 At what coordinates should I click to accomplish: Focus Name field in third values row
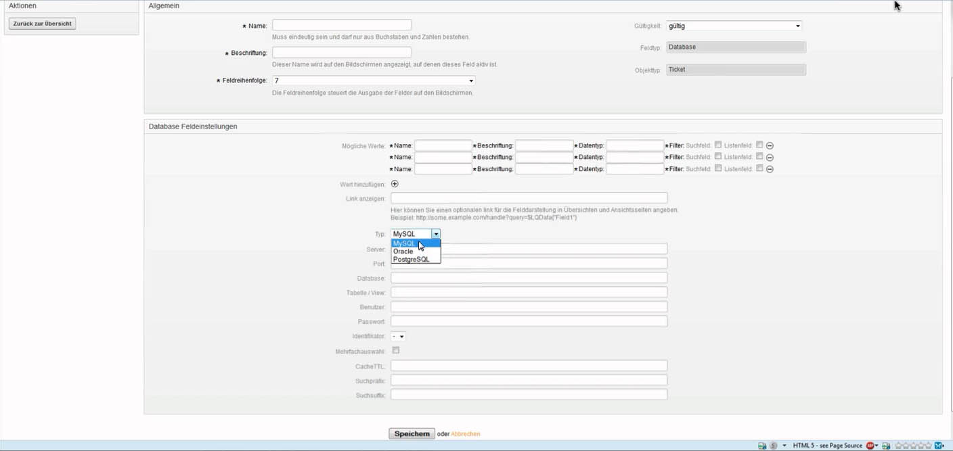[x=443, y=169]
